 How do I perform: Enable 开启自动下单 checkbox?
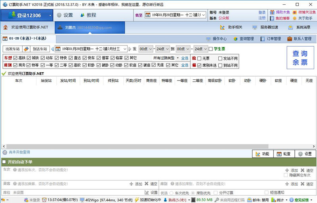point(4,162)
